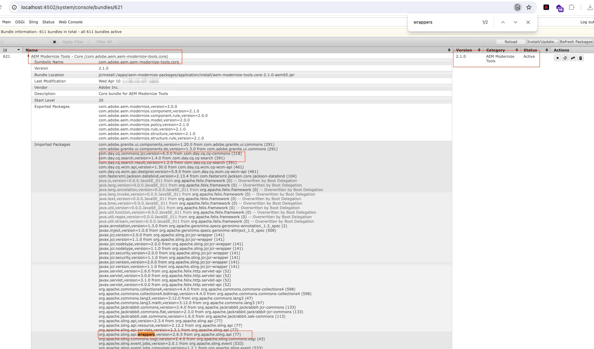Clear the bundle filter with the X icon

click(54, 42)
